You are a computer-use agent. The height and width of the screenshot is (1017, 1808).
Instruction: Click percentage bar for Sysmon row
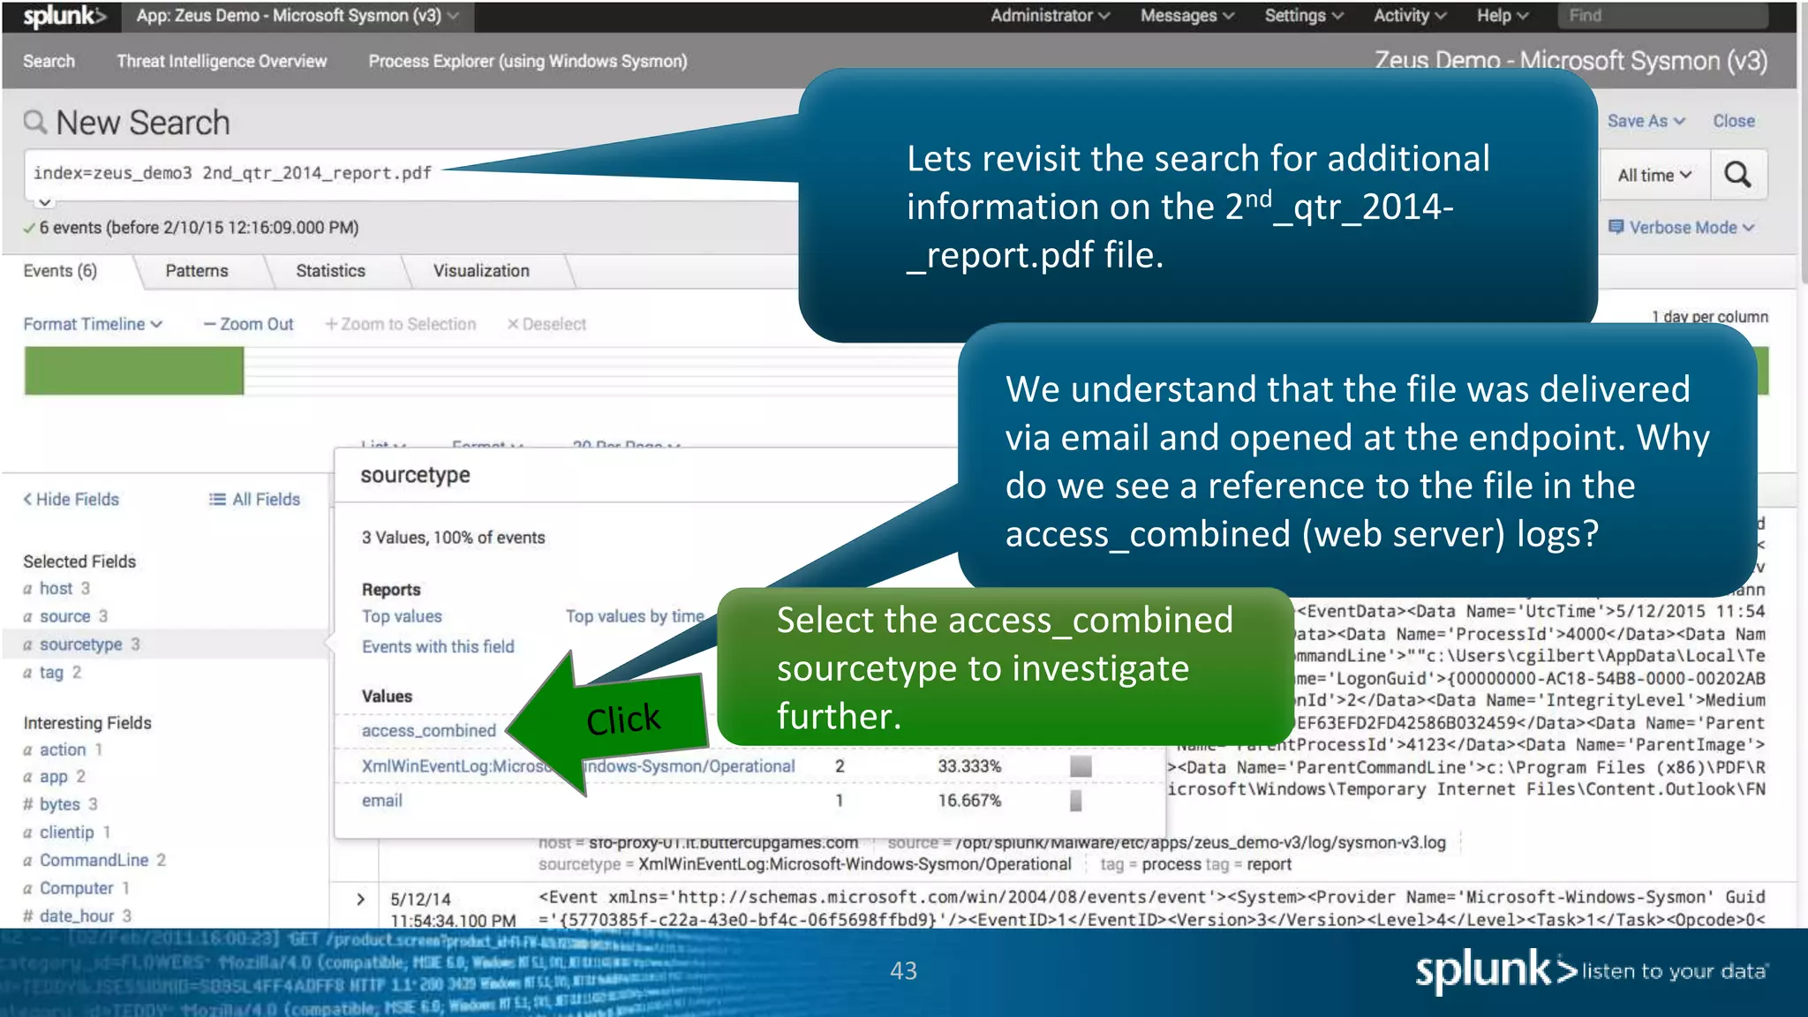coord(1081,766)
